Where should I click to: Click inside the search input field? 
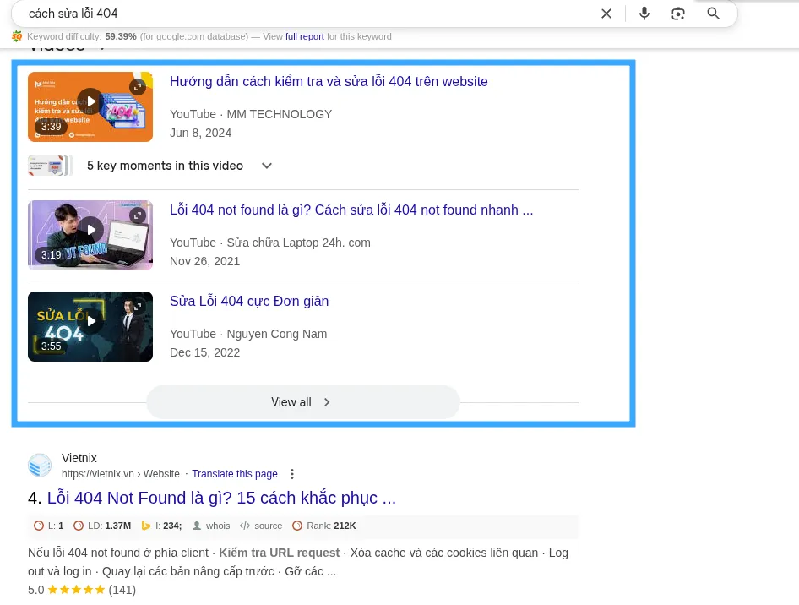point(253,13)
